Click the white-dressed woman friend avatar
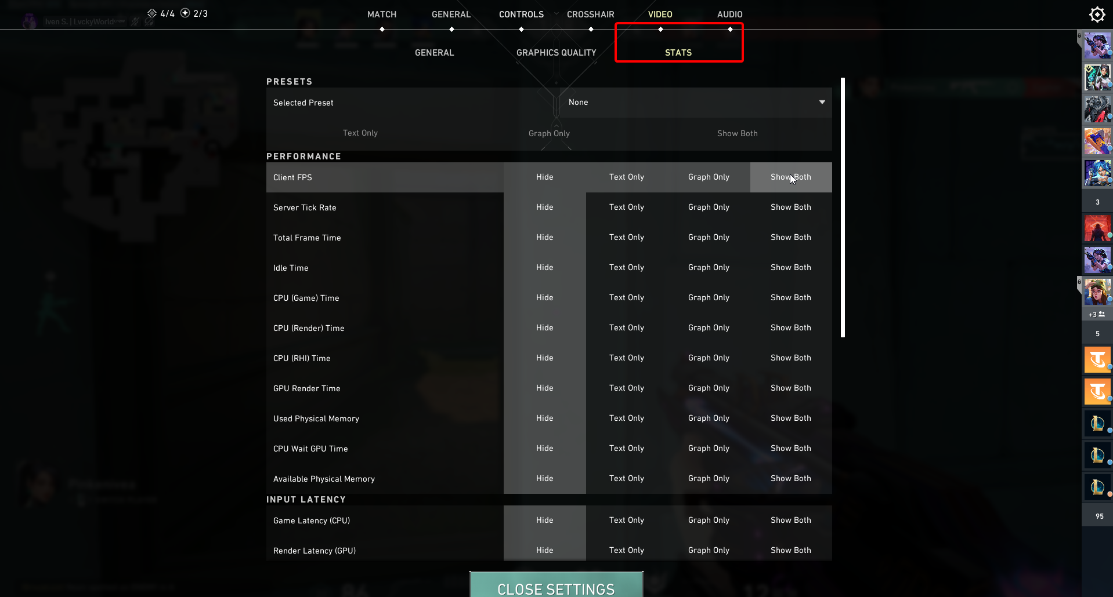 tap(1097, 78)
